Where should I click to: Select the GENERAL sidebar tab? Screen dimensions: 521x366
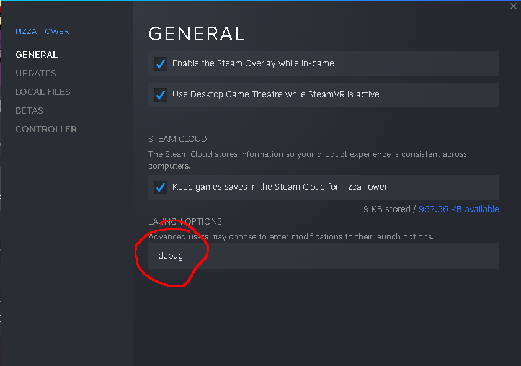click(37, 55)
